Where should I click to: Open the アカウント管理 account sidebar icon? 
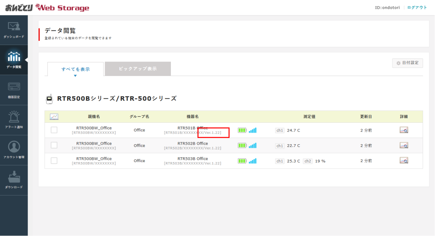pyautogui.click(x=14, y=150)
